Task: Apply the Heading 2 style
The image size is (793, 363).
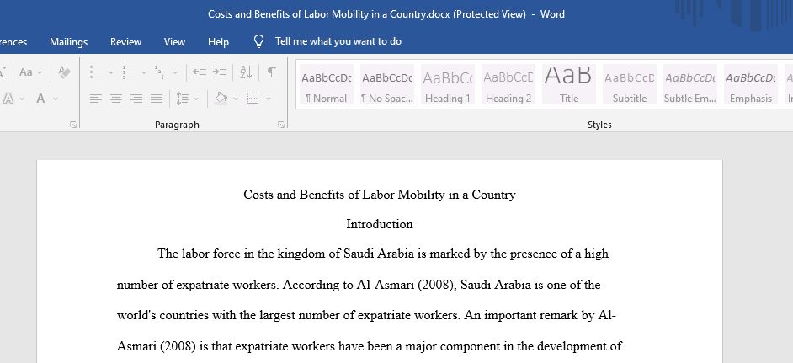Action: [508, 84]
